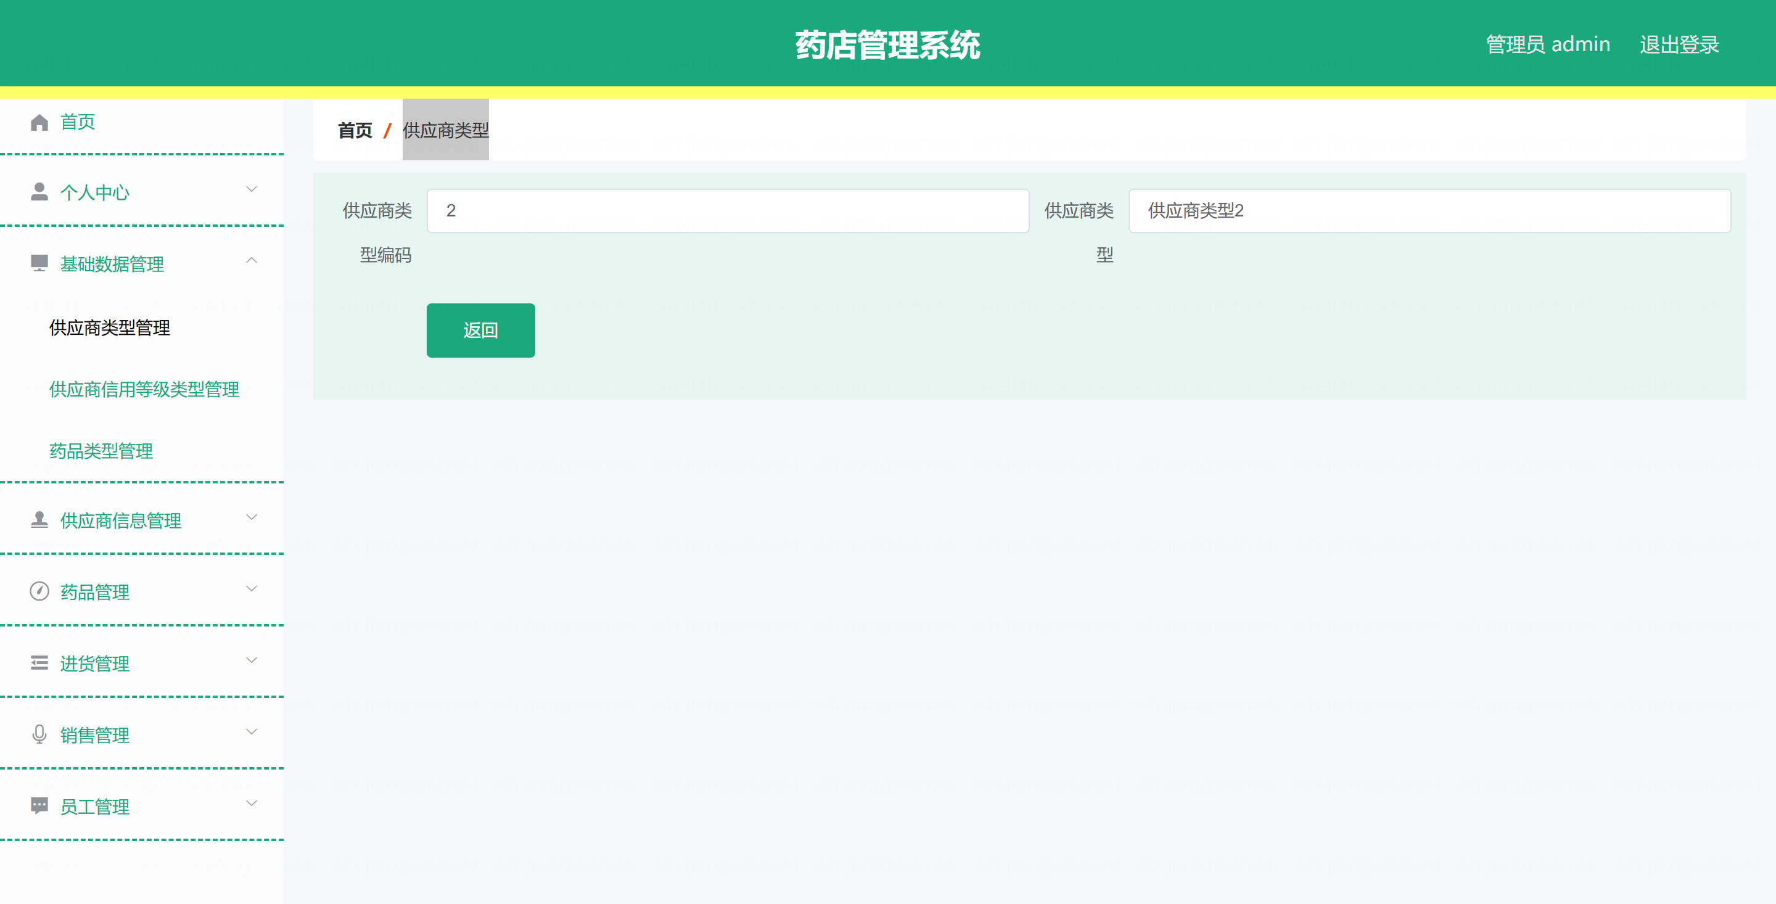
Task: Focus the field containing 供应商类型2
Action: click(1429, 211)
